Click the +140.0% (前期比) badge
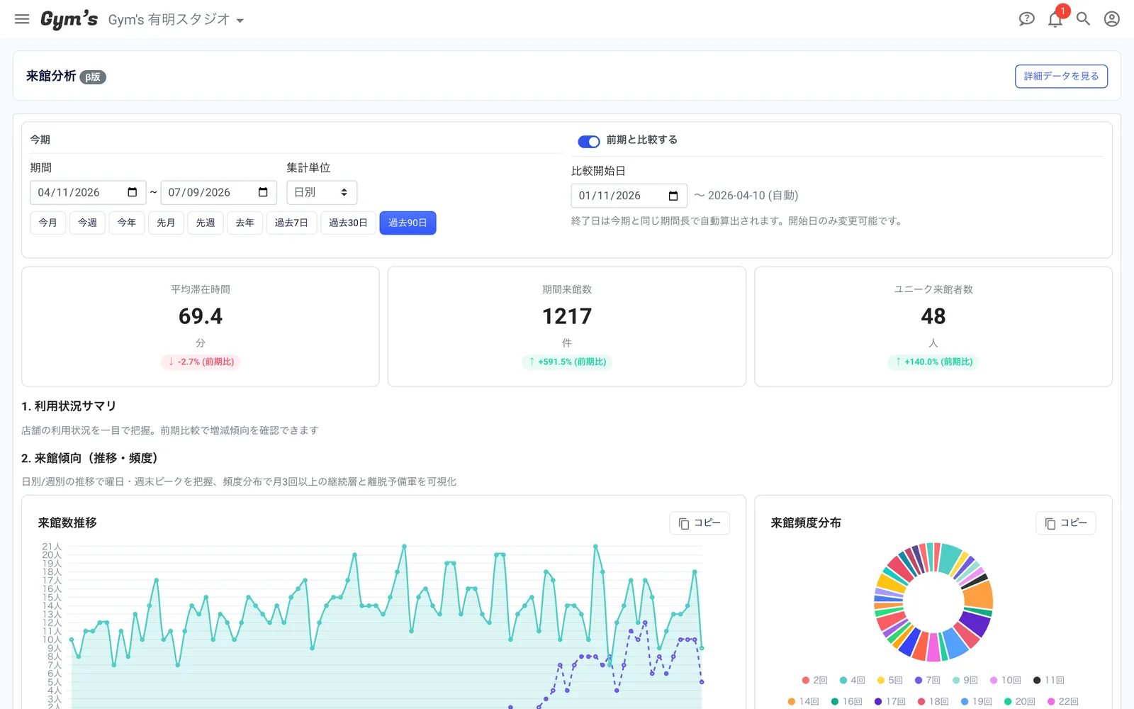 (x=933, y=362)
